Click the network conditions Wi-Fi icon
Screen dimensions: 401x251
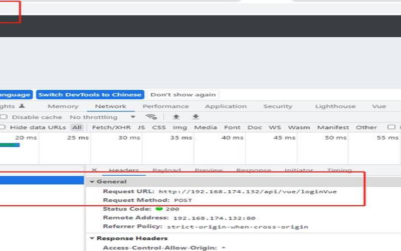151,117
